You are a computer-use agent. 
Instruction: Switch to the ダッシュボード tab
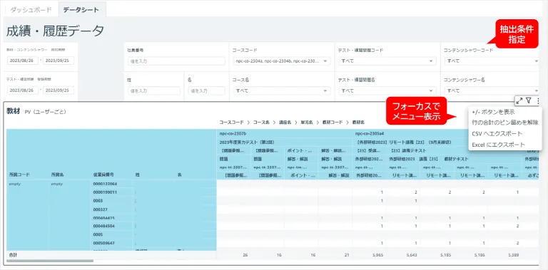(x=31, y=9)
